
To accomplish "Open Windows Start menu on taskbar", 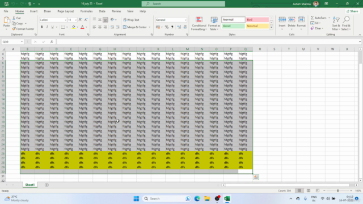I will 136,199.
